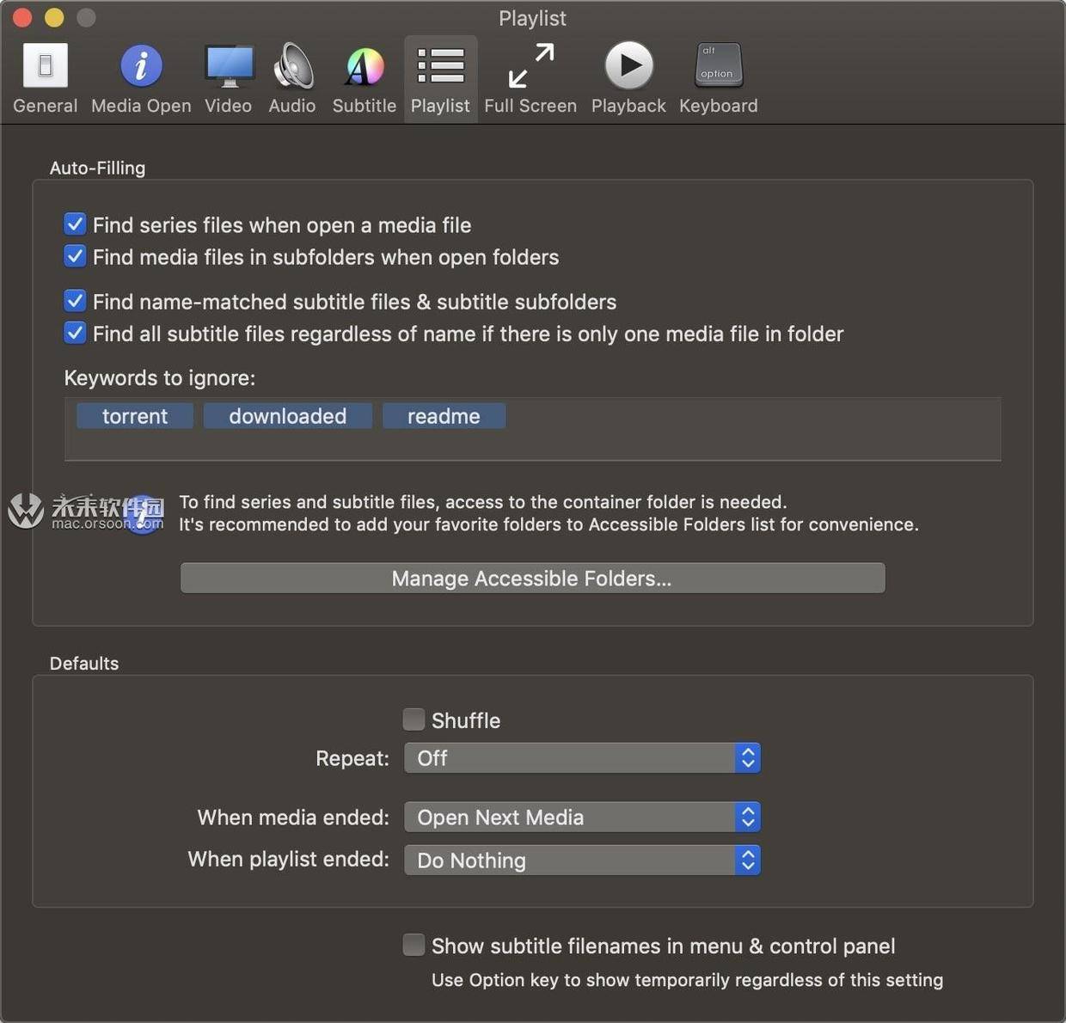Select the torrent keyword token
Image resolution: width=1066 pixels, height=1023 pixels.
pyautogui.click(x=135, y=416)
